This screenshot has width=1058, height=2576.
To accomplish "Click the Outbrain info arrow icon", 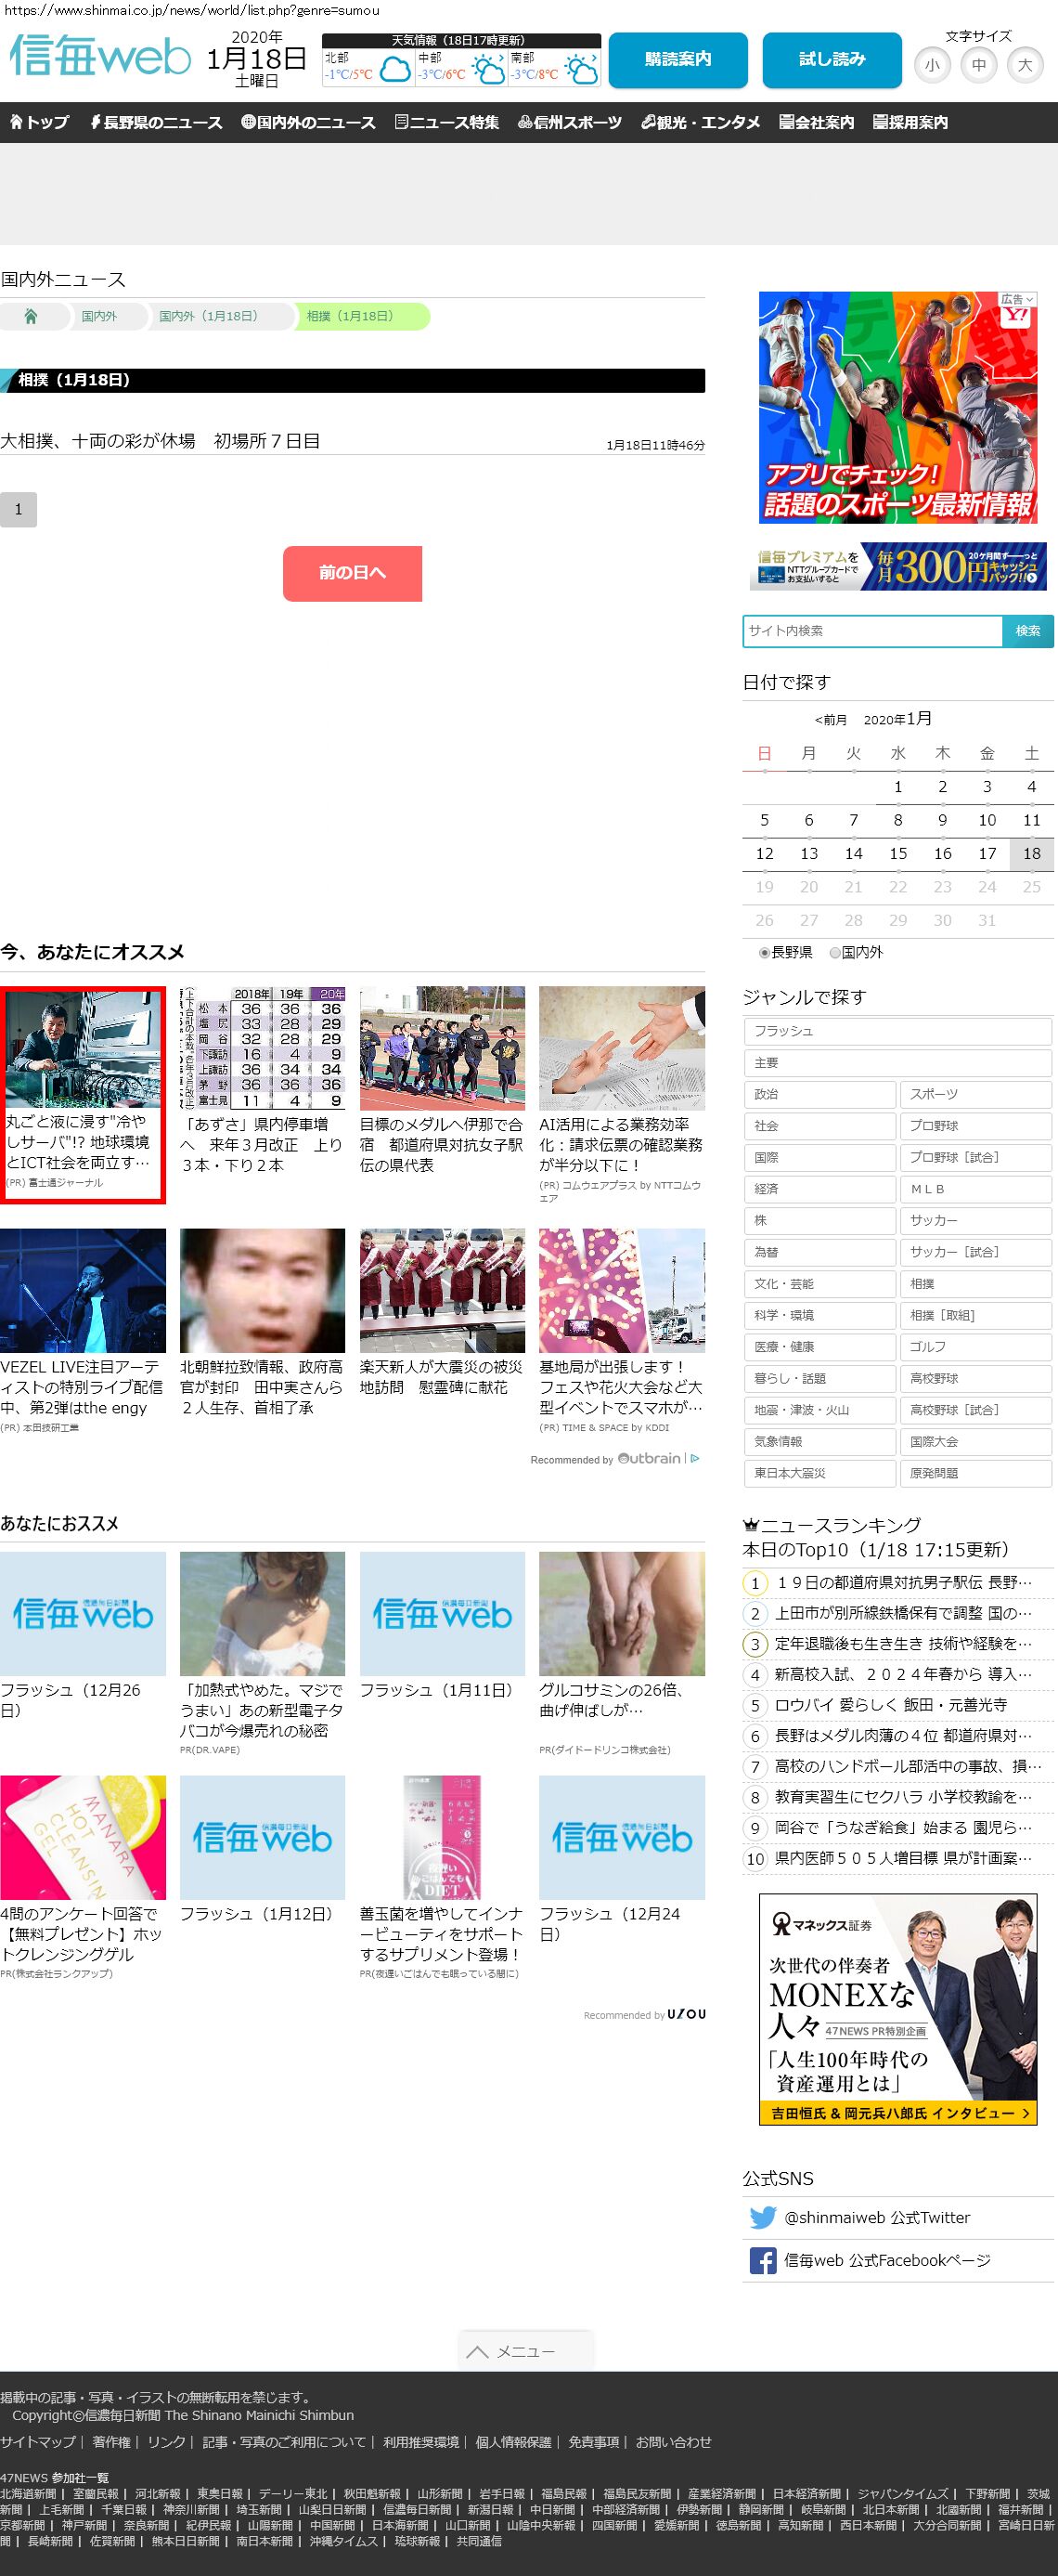I will (695, 1458).
